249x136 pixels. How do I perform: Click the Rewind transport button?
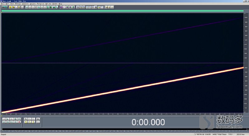click(7, 122)
